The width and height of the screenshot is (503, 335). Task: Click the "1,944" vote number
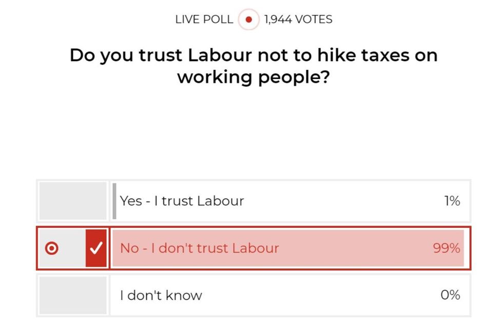click(279, 19)
